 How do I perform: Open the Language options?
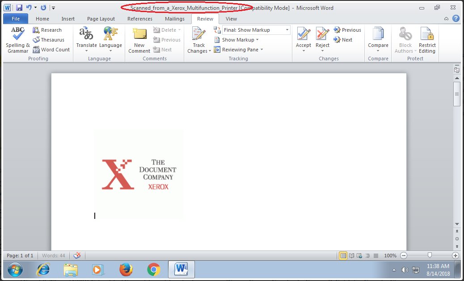click(110, 40)
